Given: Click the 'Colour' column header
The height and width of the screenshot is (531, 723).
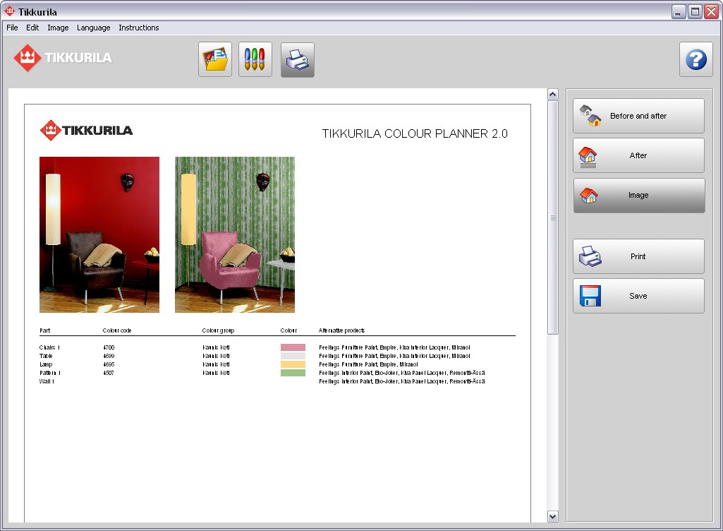Looking at the screenshot, I should [288, 330].
